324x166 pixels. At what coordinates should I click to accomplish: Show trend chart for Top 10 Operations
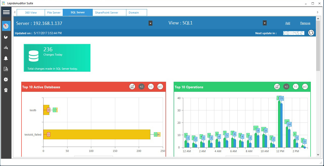[277, 87]
